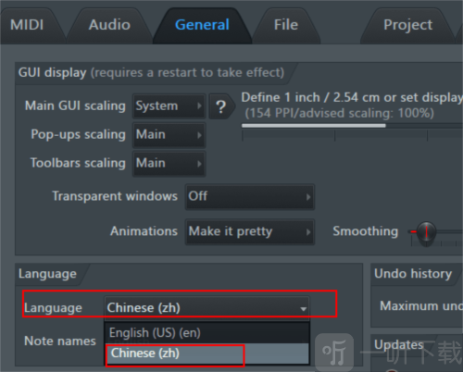Click the Language dropdown arrow icon
Image resolution: width=463 pixels, height=372 pixels.
[x=304, y=309]
